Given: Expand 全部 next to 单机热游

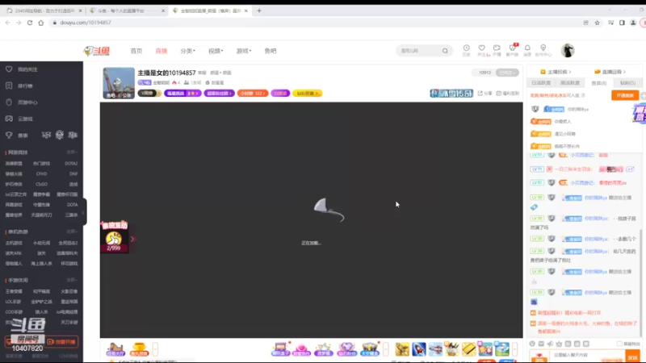Looking at the screenshot, I should pyautogui.click(x=72, y=232).
